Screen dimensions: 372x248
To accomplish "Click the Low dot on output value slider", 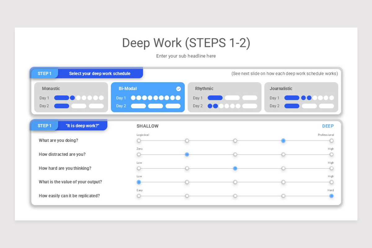I will click(x=139, y=182).
